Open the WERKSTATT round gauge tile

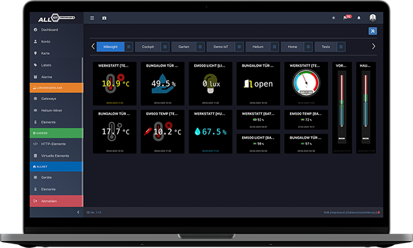[306, 83]
